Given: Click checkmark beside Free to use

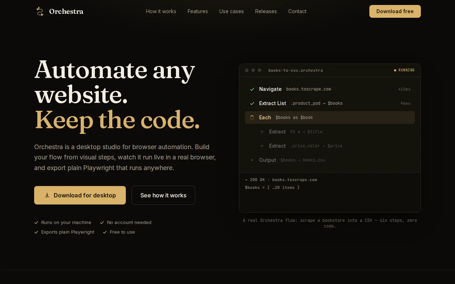Looking at the screenshot, I should click(105, 232).
